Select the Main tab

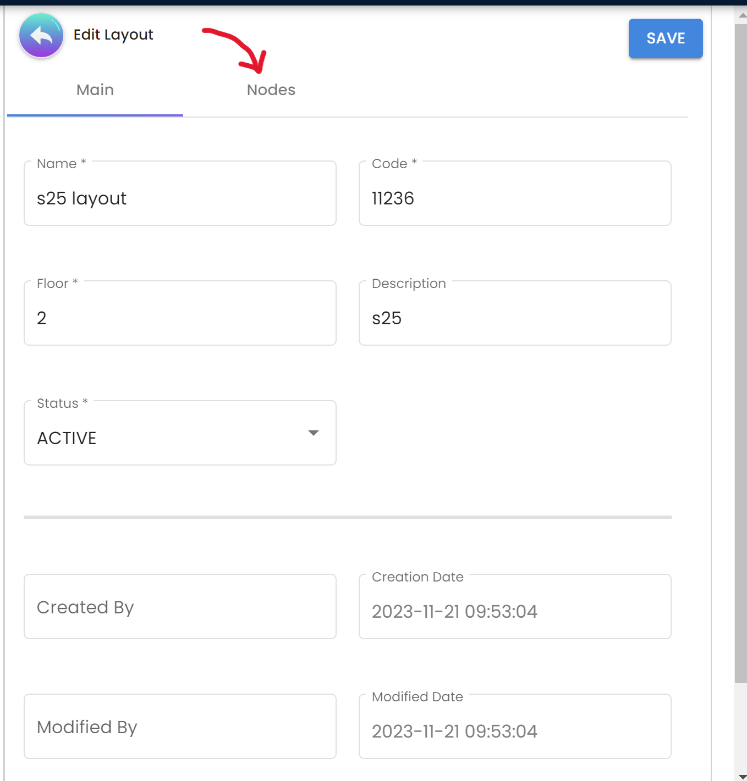(95, 90)
